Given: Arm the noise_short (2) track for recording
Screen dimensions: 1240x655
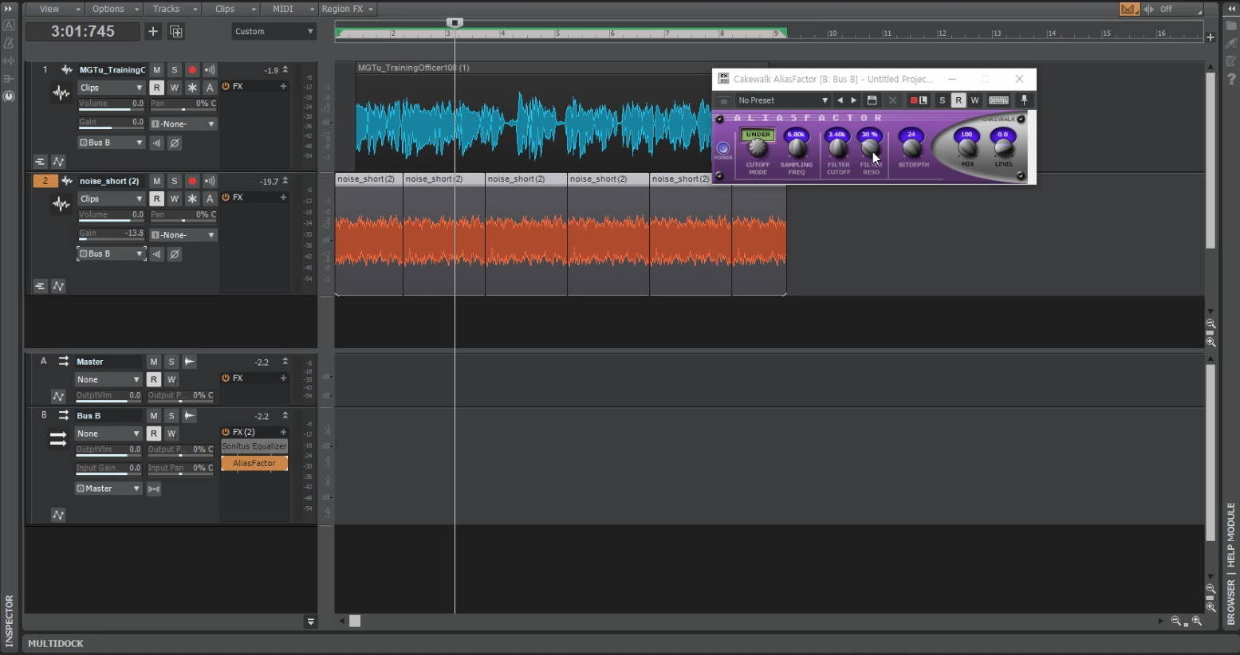Looking at the screenshot, I should coord(192,182).
